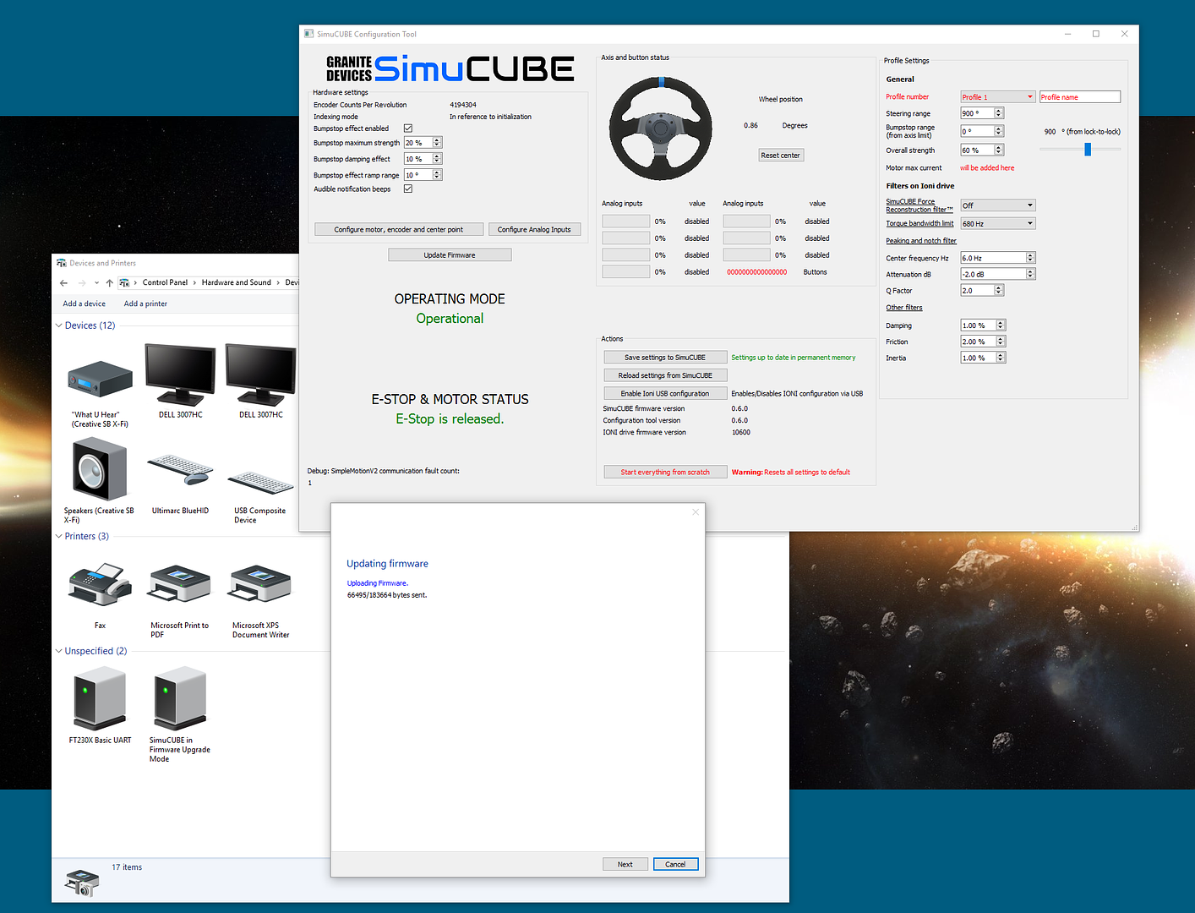
Task: Click the up arrow in Devices and Printers
Action: (x=109, y=282)
